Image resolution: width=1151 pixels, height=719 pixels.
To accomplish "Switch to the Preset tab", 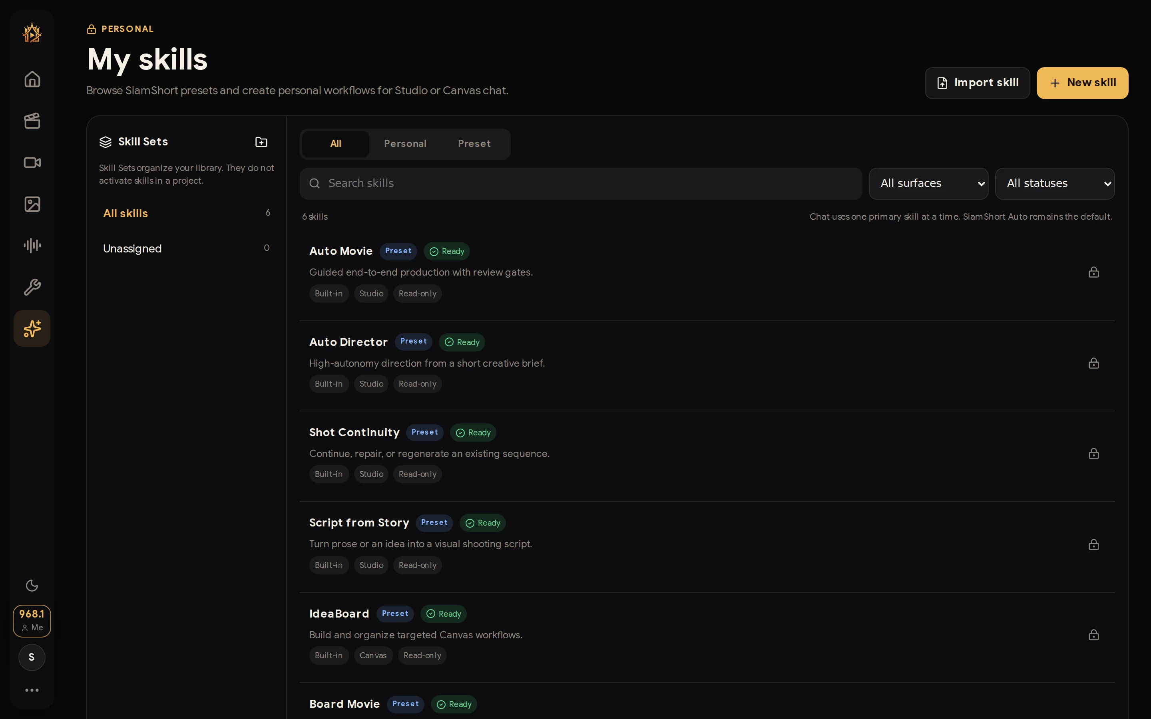I will point(474,144).
